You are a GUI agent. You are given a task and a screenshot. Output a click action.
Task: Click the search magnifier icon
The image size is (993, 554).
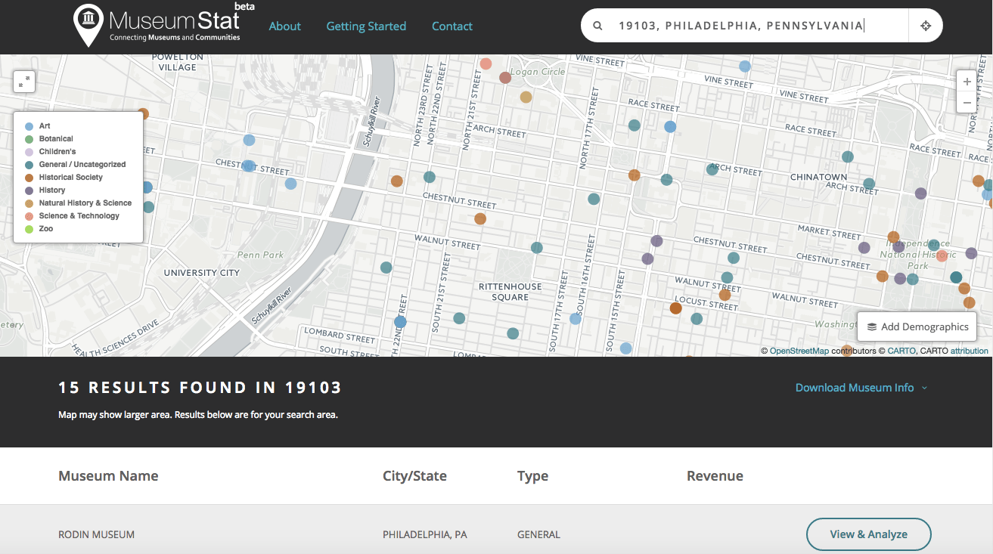click(597, 25)
